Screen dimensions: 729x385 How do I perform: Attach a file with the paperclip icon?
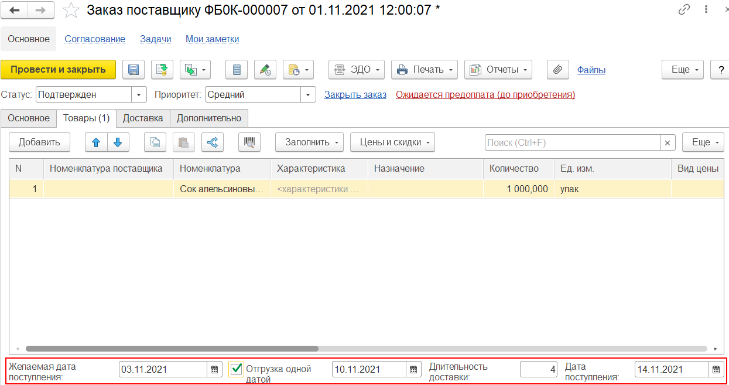(558, 69)
